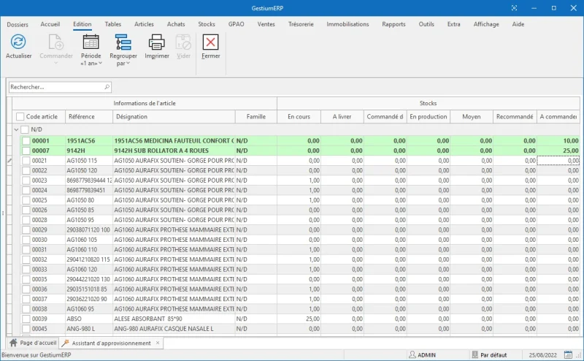Screen dimensions: 584x361
Task: Click the 25,00 En cours value for 00039
Action: [x=312, y=319]
